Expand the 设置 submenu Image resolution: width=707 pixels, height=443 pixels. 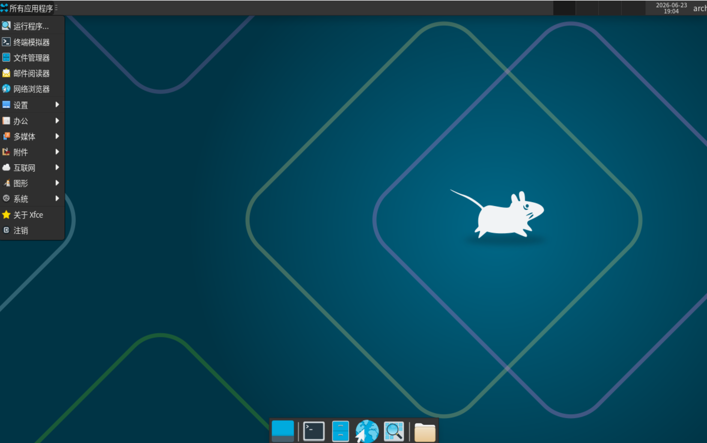[x=32, y=105]
